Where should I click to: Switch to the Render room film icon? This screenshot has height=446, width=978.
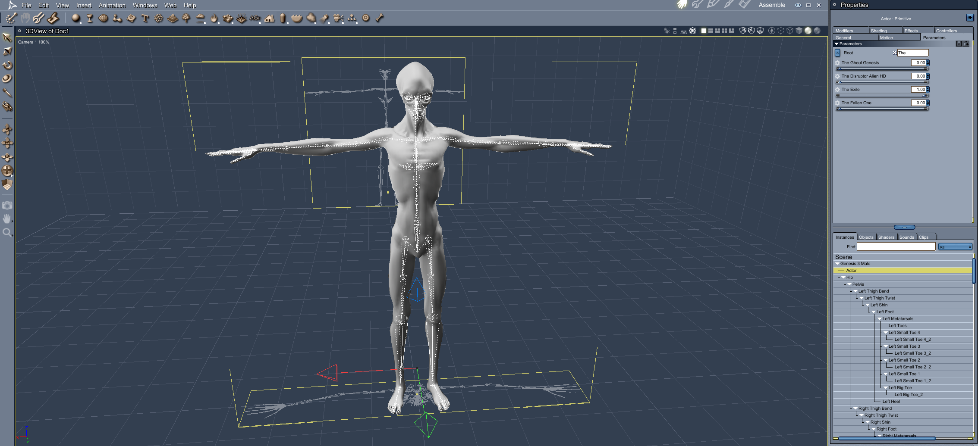(744, 5)
